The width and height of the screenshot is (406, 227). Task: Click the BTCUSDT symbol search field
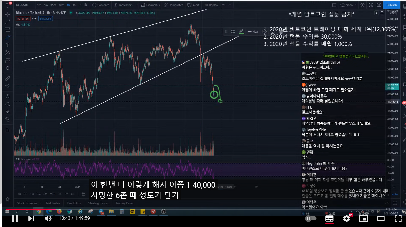click(22, 5)
